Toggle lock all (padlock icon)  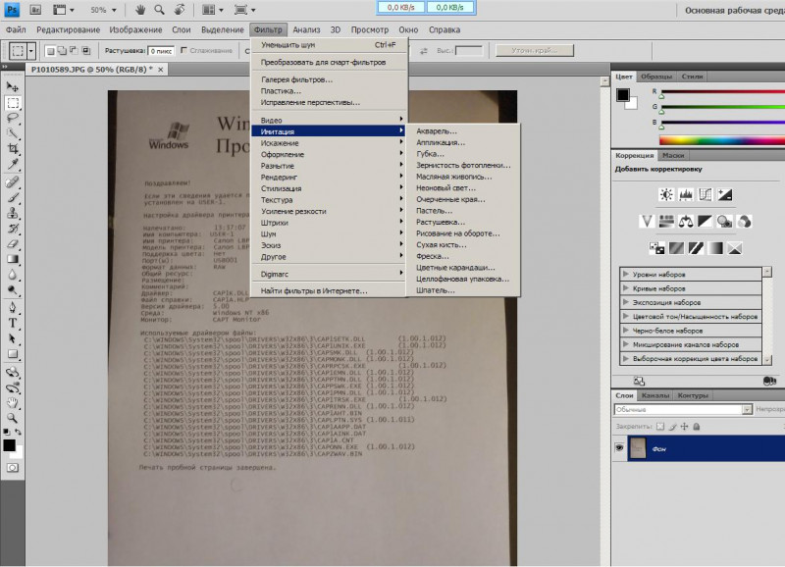tap(697, 427)
